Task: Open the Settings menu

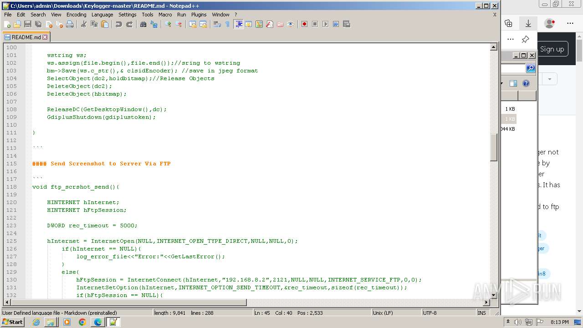Action: 128,15
